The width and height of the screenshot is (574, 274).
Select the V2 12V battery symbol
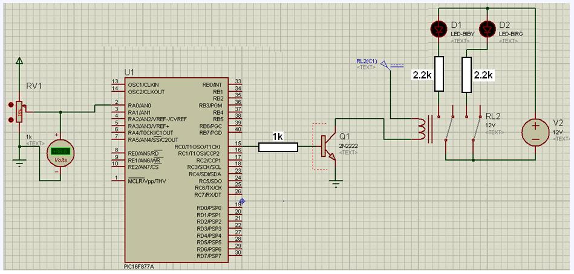tap(535, 132)
